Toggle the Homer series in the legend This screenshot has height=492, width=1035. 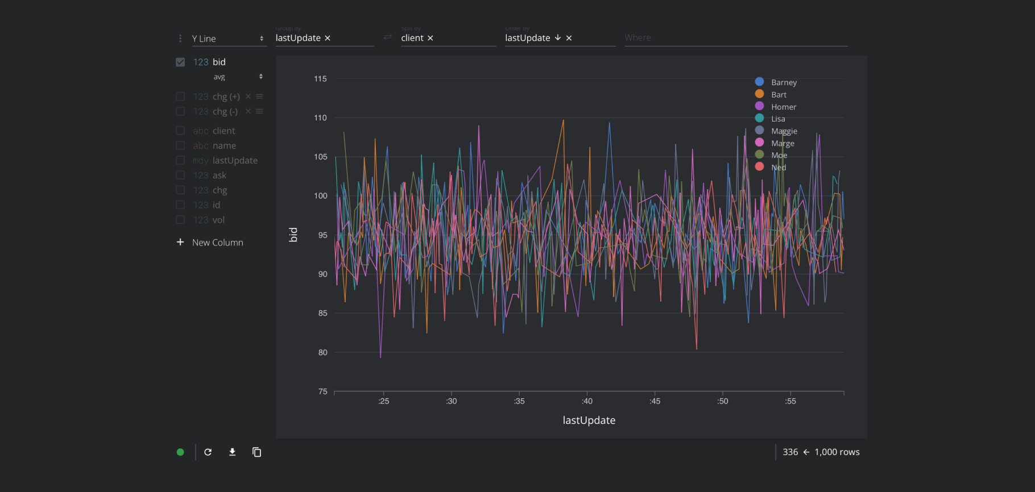(x=776, y=107)
